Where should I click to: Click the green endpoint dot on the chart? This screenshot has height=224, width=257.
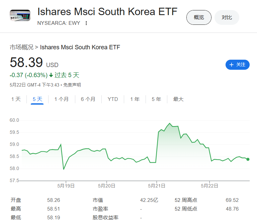(x=248, y=159)
